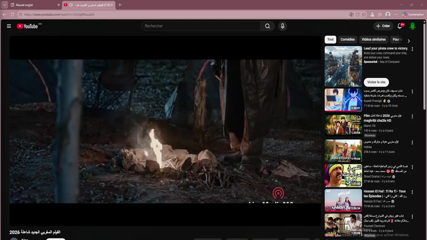This screenshot has width=427, height=240.
Task: Open options for SupeR PrestigE video
Action: (x=412, y=91)
